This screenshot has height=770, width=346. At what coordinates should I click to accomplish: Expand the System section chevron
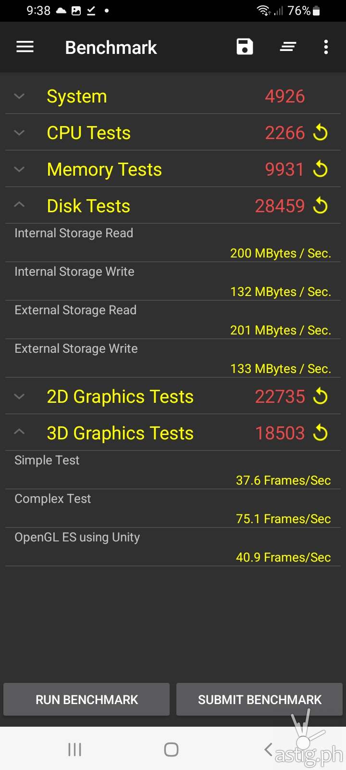pyautogui.click(x=19, y=96)
